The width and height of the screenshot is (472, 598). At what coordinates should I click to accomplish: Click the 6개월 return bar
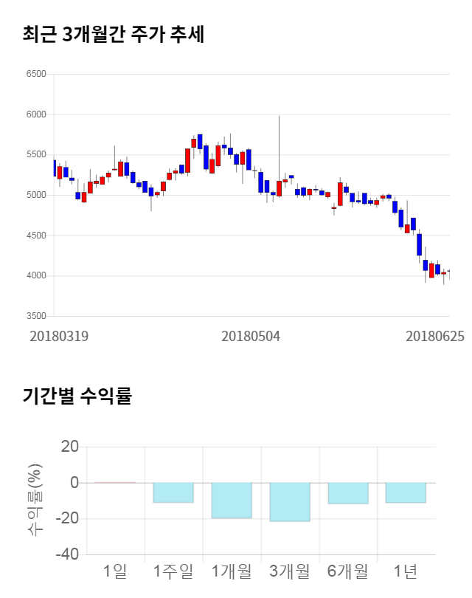[348, 493]
